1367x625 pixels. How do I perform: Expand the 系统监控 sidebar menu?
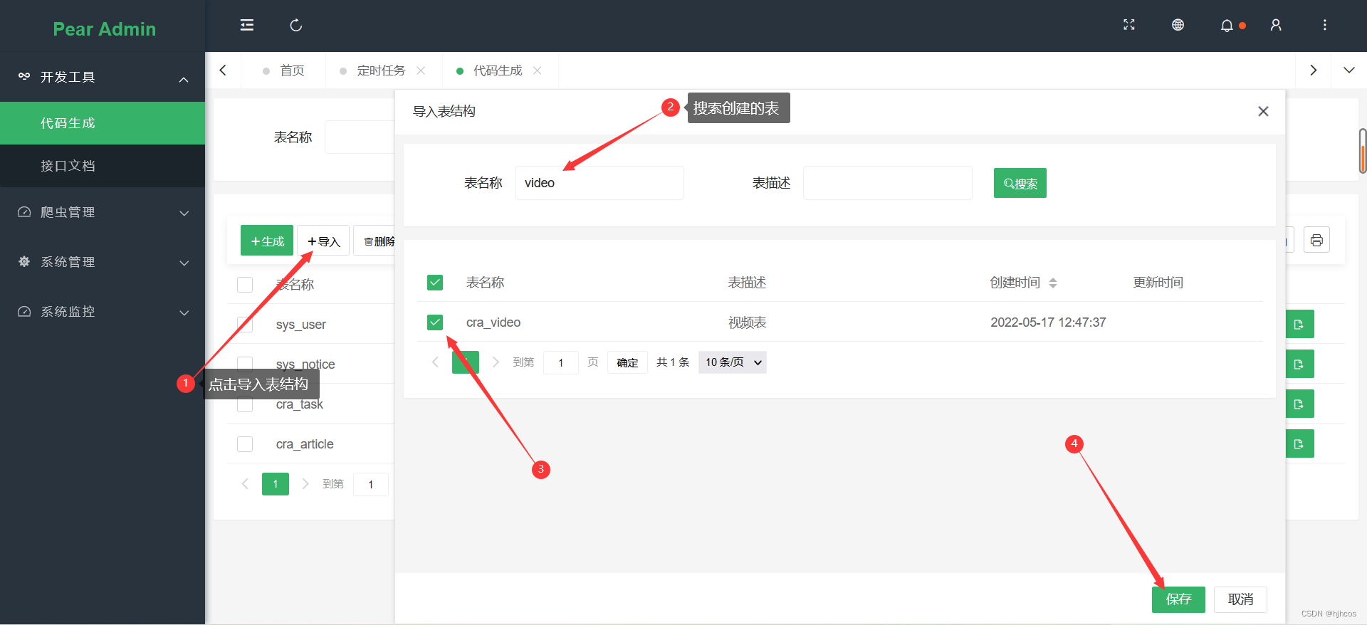103,312
